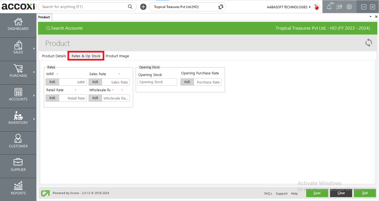Screen dimensions: 379x201
Task: Click the refresh icon beside Product heading
Action: (368, 43)
